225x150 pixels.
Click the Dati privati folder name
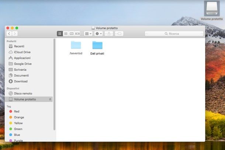(97, 54)
